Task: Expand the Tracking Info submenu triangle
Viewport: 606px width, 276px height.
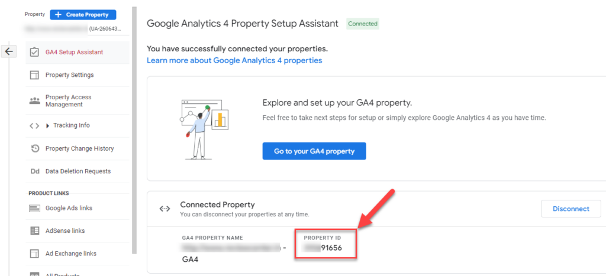Action: coord(48,125)
